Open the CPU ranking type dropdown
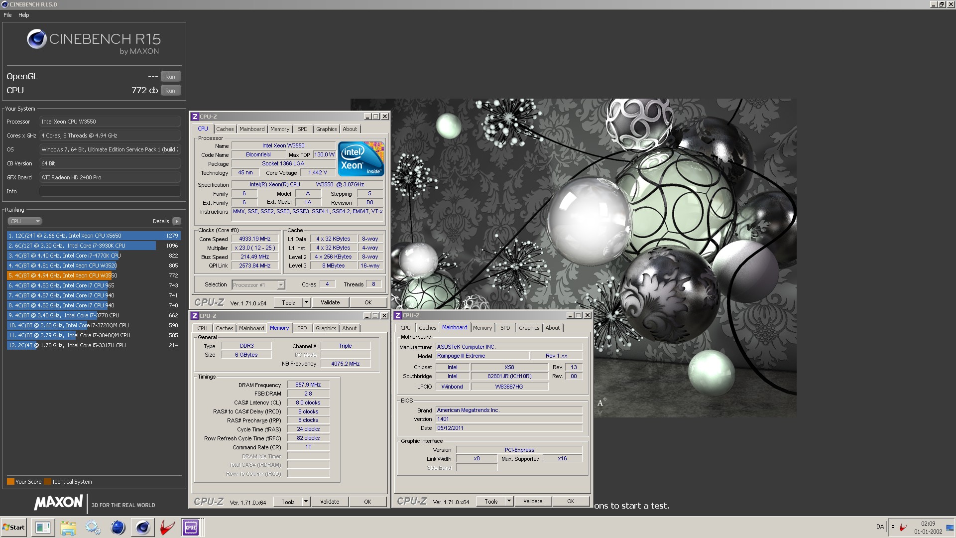 click(x=24, y=221)
